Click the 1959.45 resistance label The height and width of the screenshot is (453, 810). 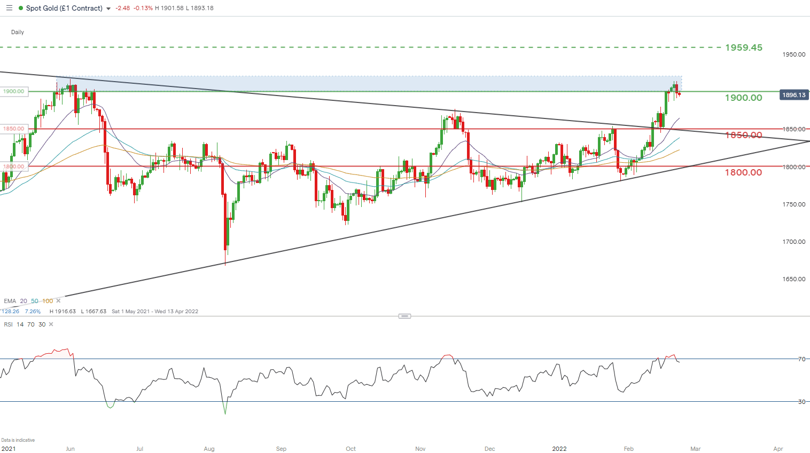[744, 47]
